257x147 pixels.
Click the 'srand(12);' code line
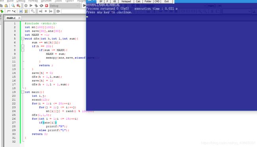(x=40, y=100)
